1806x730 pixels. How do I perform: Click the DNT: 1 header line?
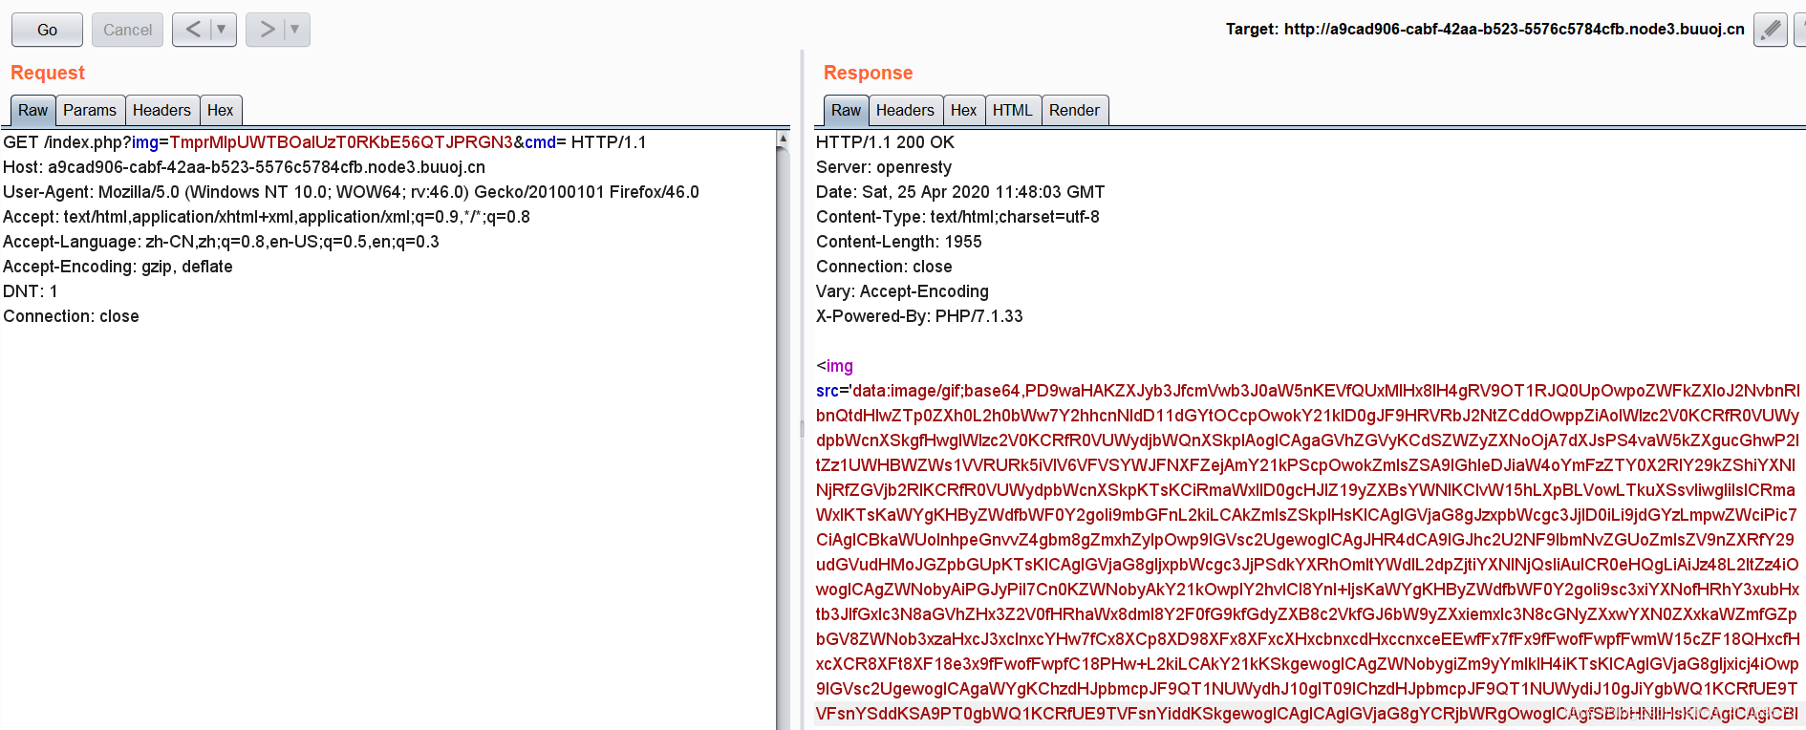coord(31,291)
